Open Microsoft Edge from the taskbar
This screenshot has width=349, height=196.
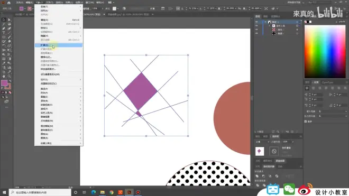tap(94, 192)
